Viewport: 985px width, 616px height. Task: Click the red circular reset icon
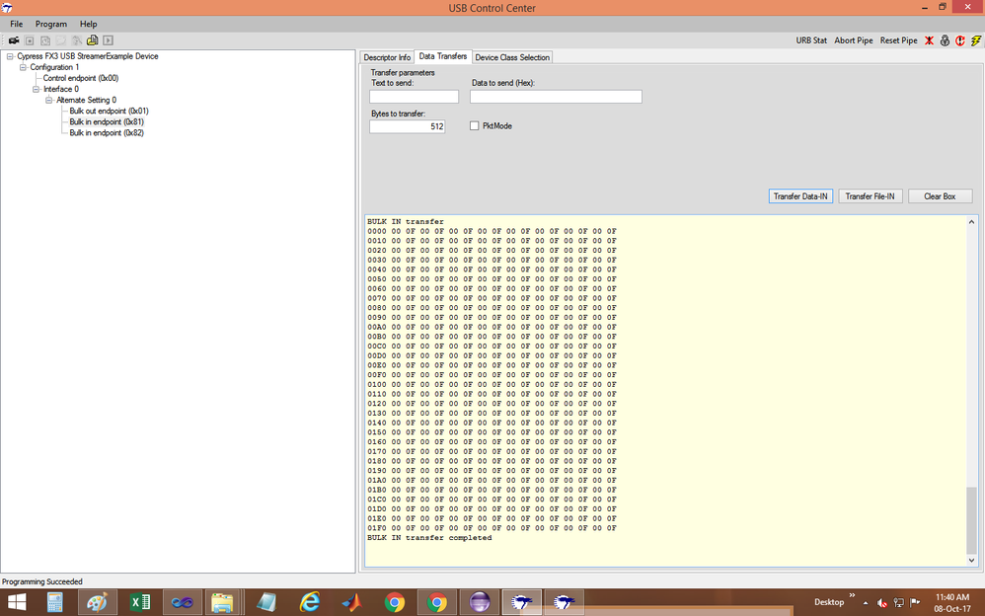click(959, 40)
